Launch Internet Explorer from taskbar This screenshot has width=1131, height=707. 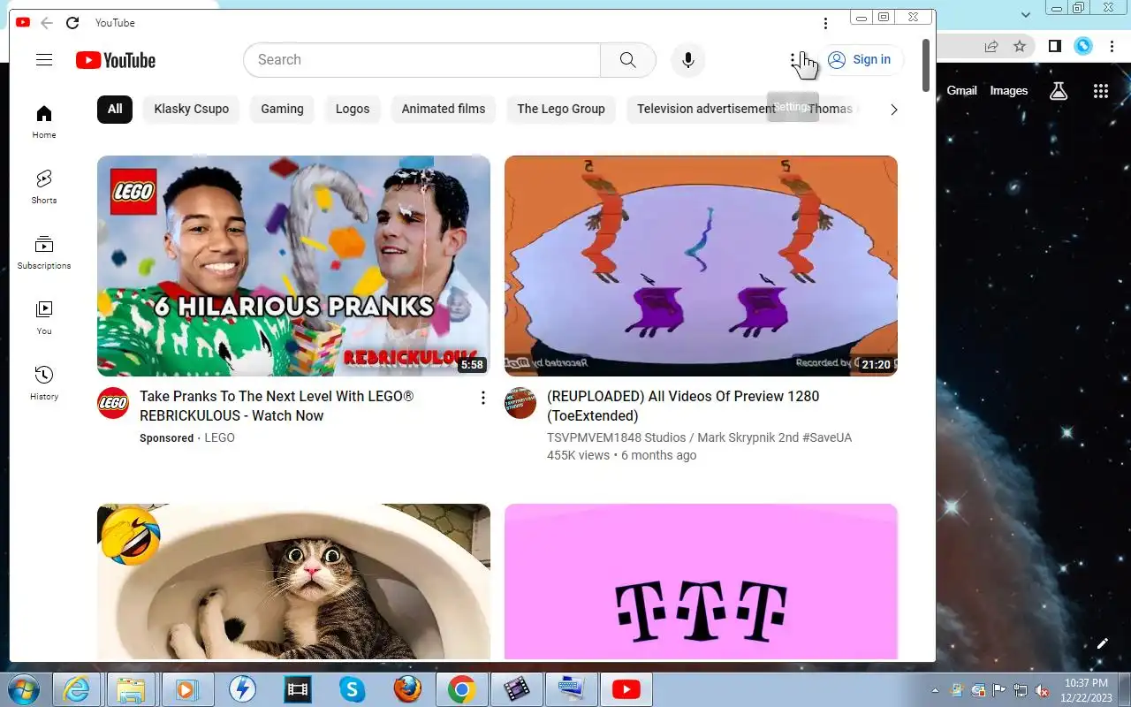coord(77,689)
